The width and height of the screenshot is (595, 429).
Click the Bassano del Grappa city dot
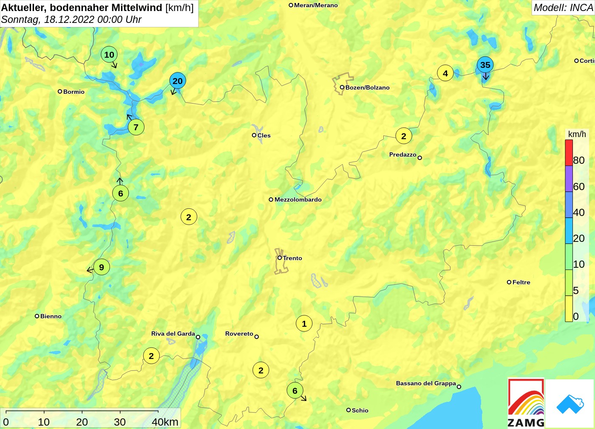click(459, 387)
